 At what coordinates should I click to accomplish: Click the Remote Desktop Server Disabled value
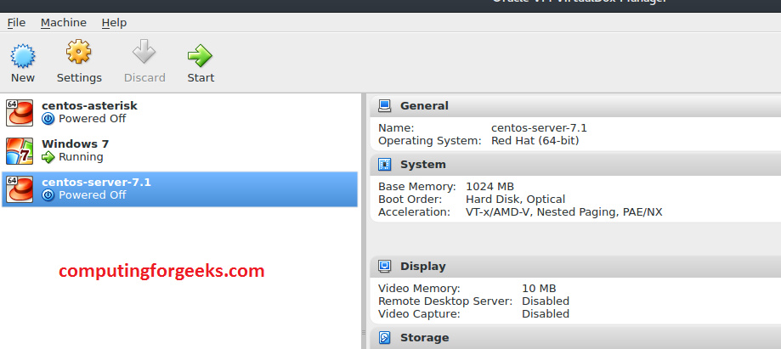point(546,301)
